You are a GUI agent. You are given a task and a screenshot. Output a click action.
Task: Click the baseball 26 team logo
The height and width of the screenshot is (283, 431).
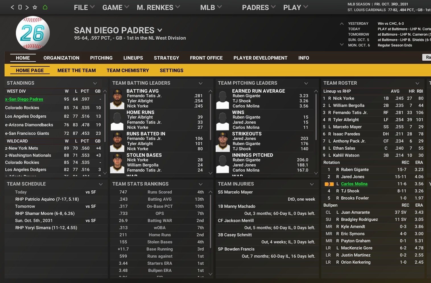coord(33,33)
